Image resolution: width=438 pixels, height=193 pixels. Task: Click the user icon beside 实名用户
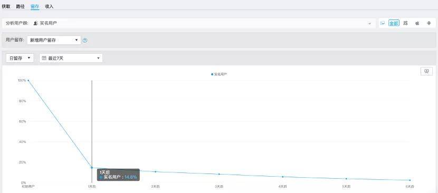[x=35, y=23]
